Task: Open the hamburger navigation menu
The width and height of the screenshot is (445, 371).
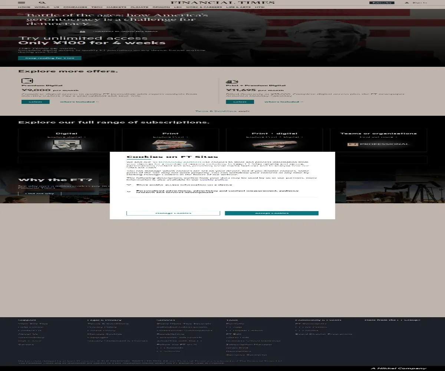Action: [22, 3]
